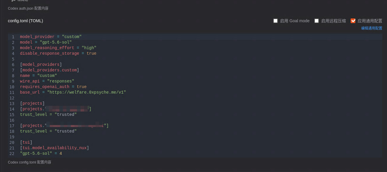This screenshot has width=387, height=172.
Task: Click the config.toml (TOML) heading label
Action: click(26, 21)
